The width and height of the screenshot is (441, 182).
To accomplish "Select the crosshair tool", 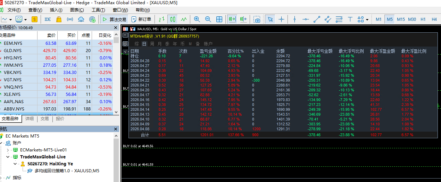I will [x=281, y=19].
